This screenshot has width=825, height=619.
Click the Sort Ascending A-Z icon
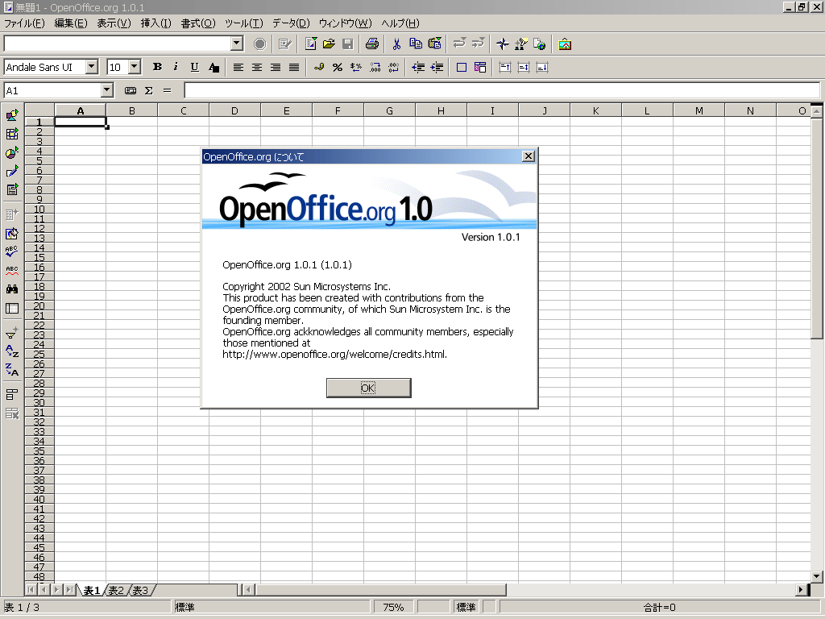[12, 351]
